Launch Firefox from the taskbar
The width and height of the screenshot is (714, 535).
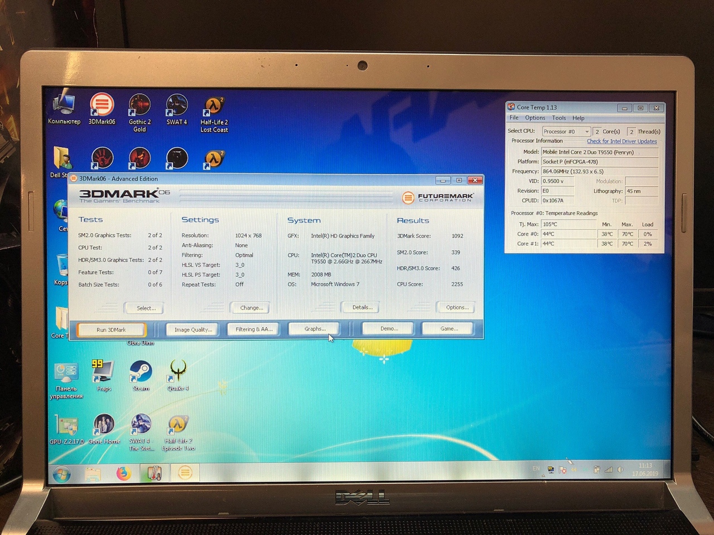pos(123,474)
